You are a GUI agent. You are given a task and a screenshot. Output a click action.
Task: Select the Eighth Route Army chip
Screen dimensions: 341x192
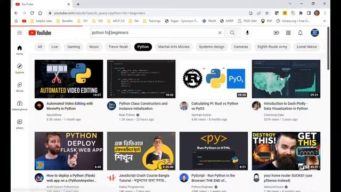coord(272,47)
